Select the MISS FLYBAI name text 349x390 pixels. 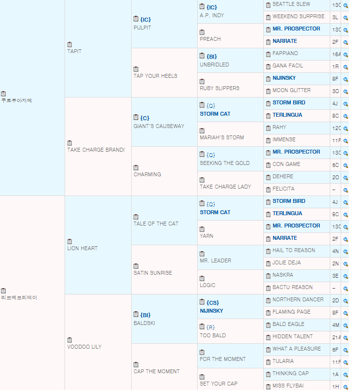click(x=288, y=386)
